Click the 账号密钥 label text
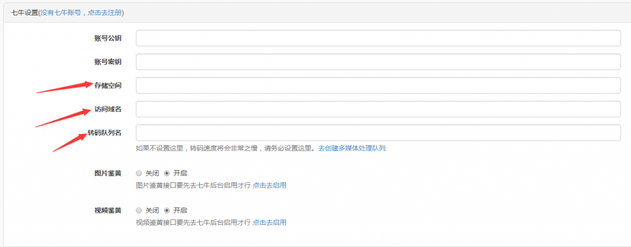Screen dimensions: 631x247 click(x=108, y=62)
